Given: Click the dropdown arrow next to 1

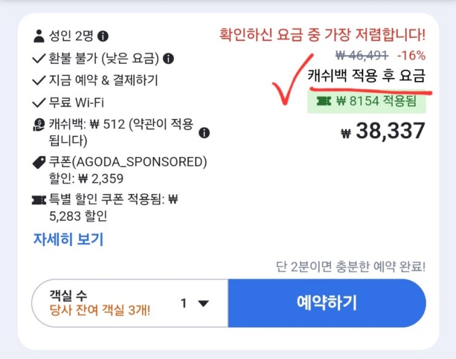Looking at the screenshot, I should tap(203, 303).
